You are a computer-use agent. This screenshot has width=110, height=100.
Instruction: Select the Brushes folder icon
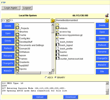click(17, 31)
